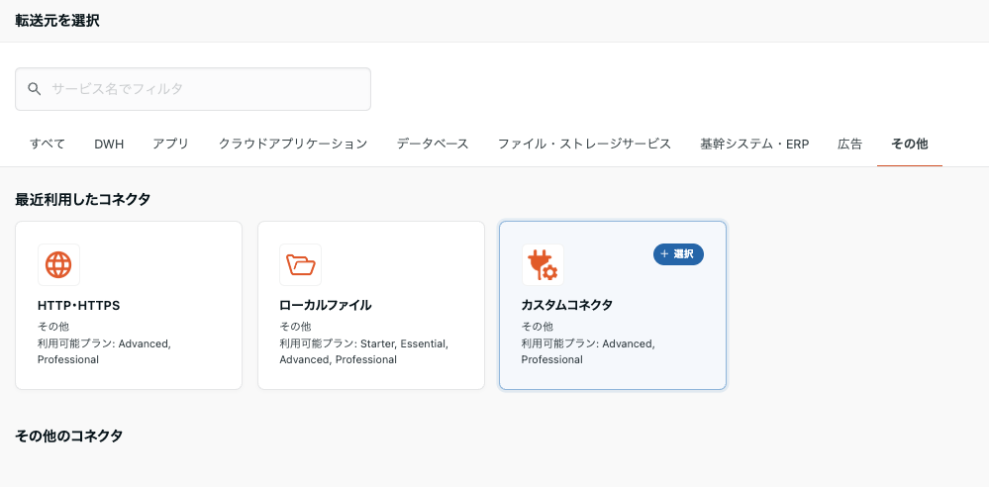Select the その他 tab

909,144
